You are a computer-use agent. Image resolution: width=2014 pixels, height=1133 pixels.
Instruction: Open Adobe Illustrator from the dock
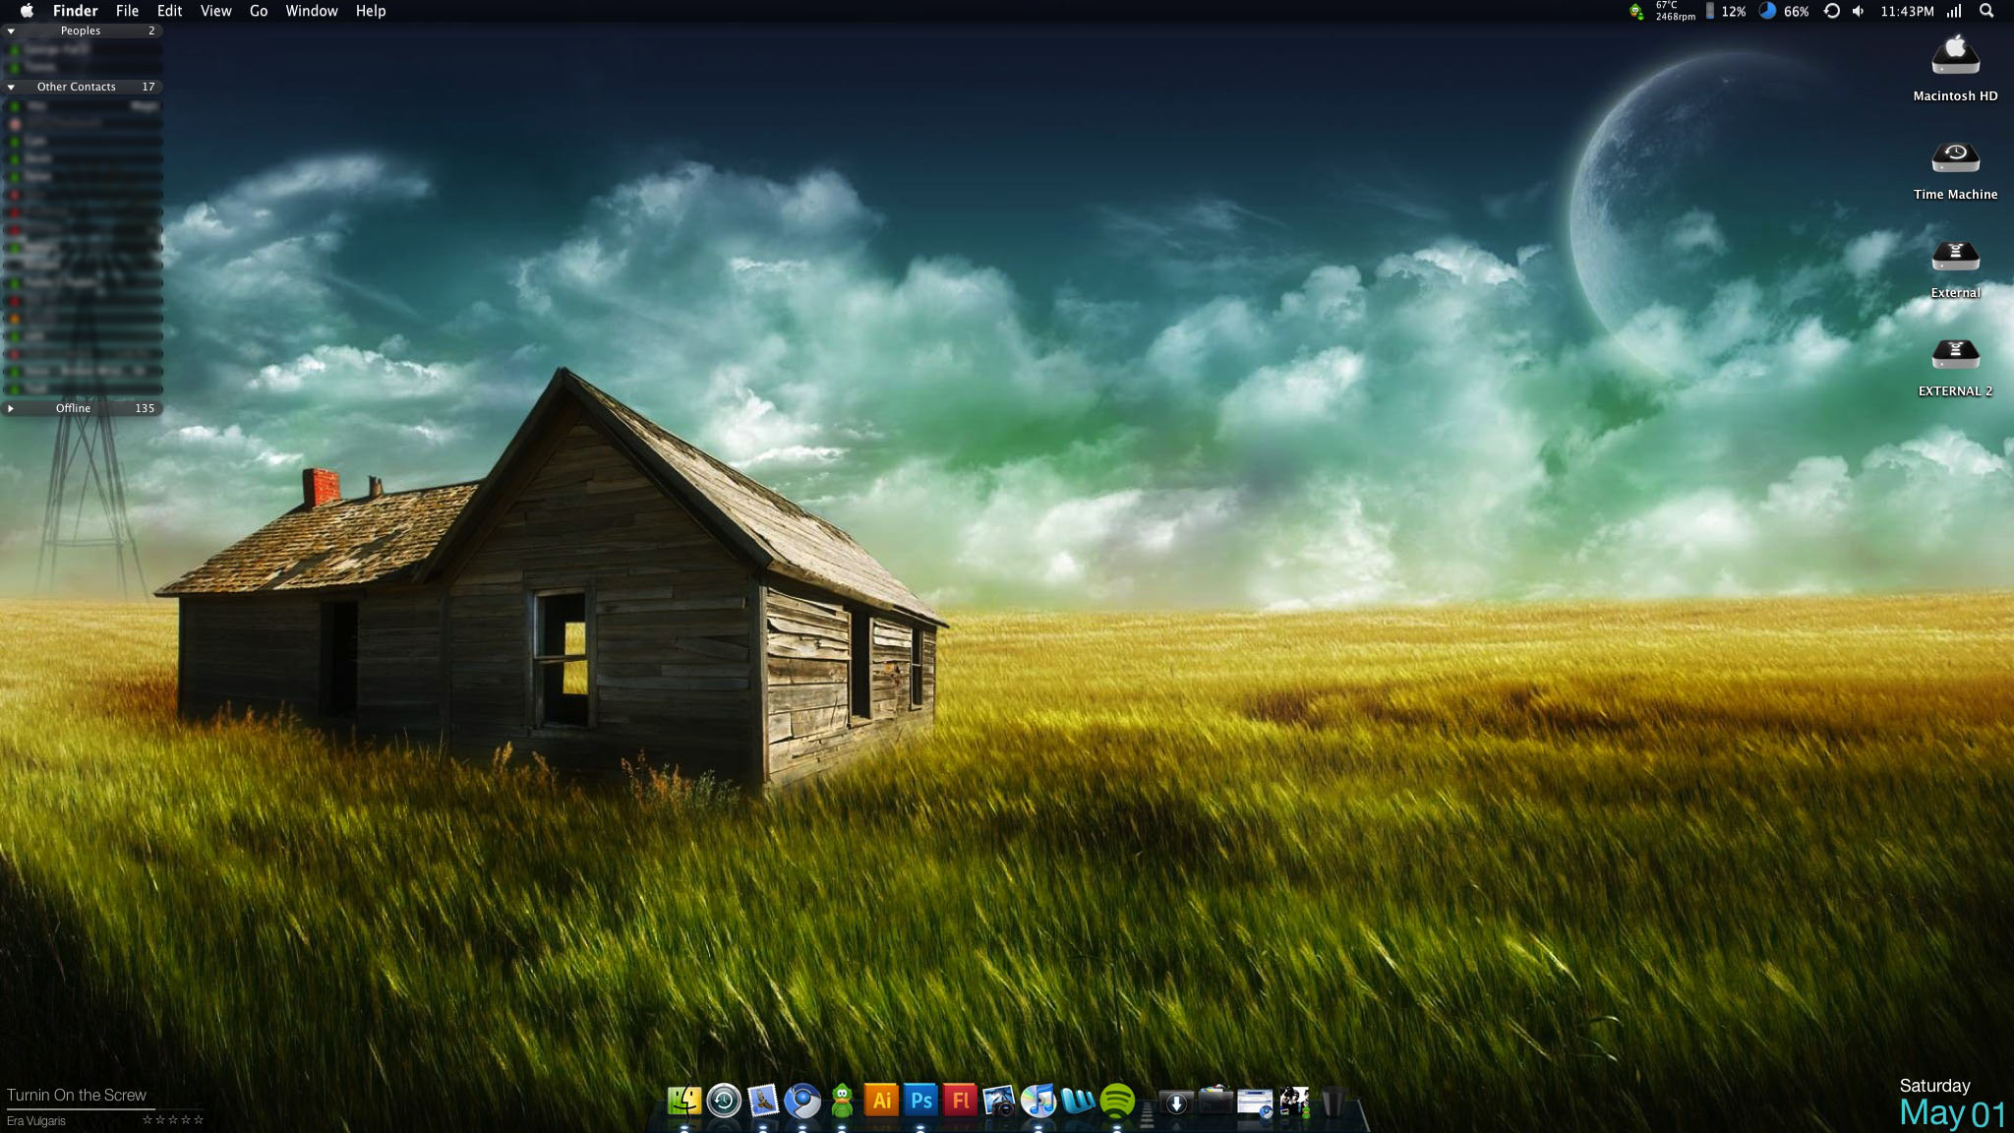(x=881, y=1101)
